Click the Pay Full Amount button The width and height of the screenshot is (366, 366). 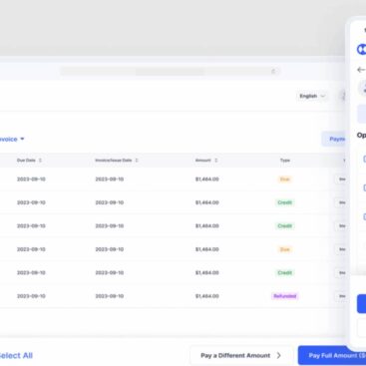(332, 355)
